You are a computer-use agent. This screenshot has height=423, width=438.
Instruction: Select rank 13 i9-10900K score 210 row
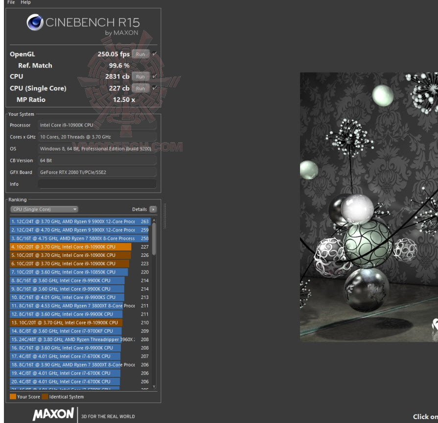(x=80, y=323)
